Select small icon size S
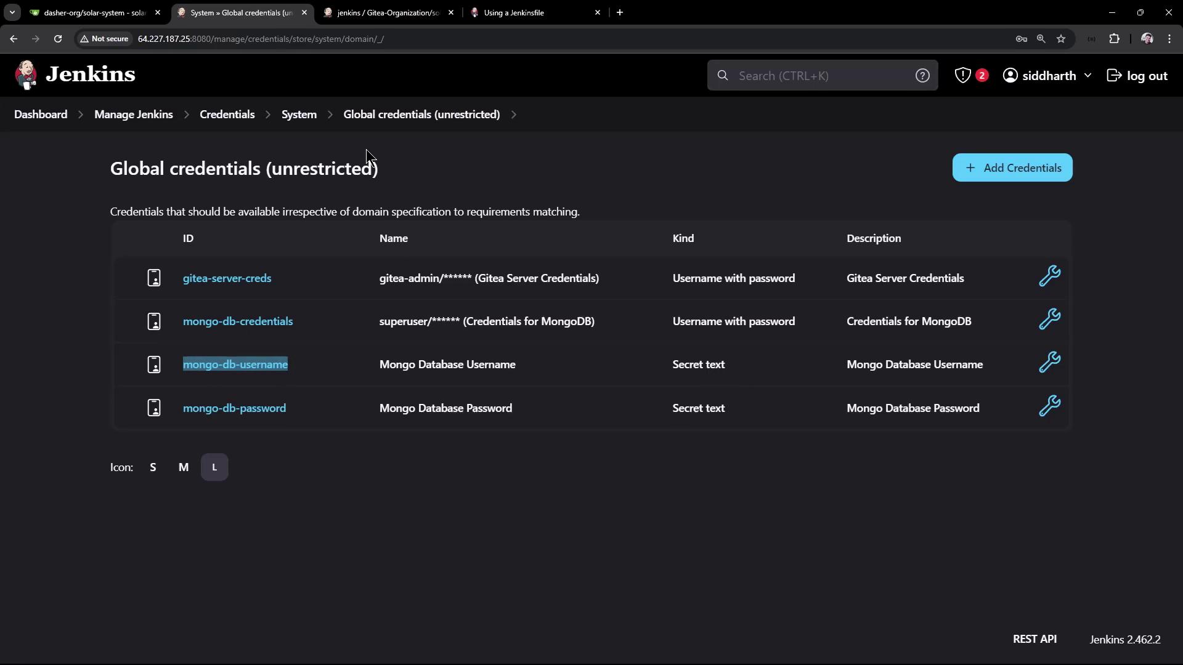 pos(153,467)
